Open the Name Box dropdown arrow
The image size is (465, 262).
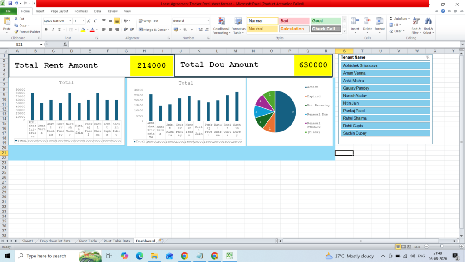[x=41, y=45]
